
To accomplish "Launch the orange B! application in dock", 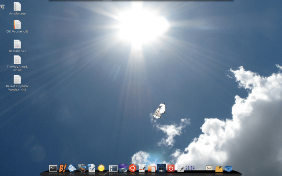I will (x=63, y=168).
